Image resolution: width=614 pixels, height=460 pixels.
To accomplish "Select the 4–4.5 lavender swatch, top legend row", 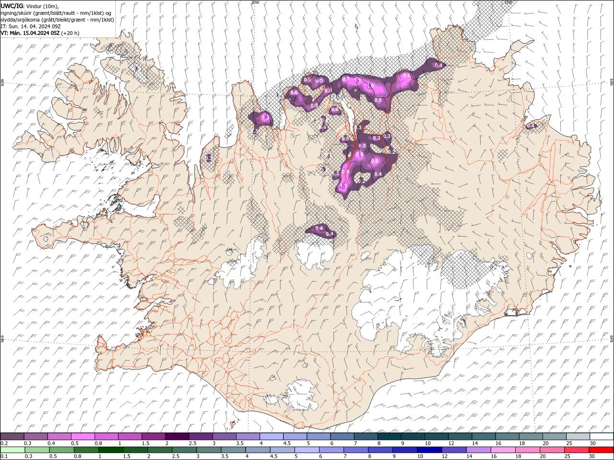I will [272, 437].
